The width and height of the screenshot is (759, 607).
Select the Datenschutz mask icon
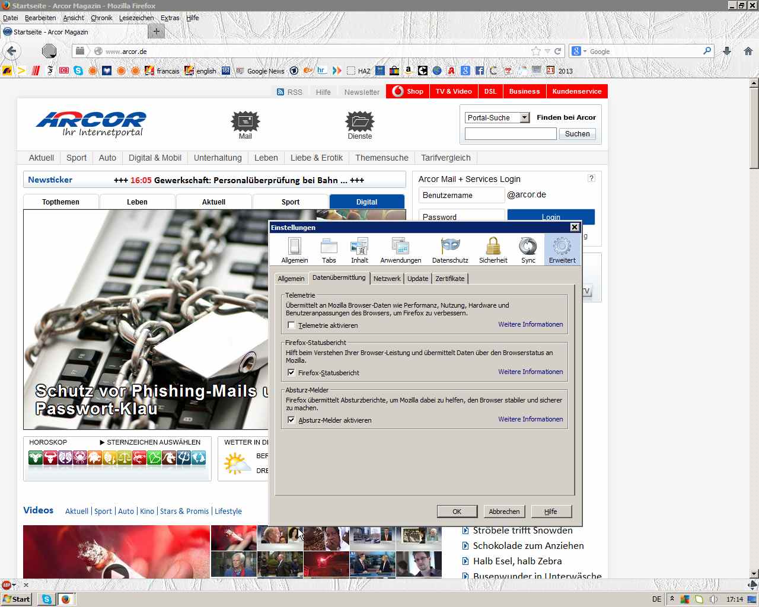[x=450, y=250]
